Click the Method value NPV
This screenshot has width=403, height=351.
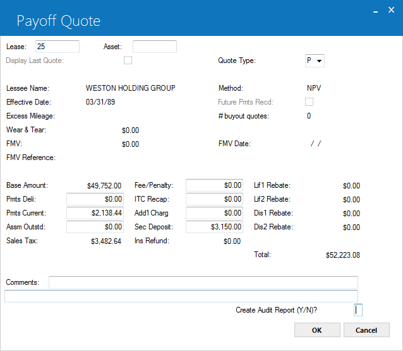[314, 88]
